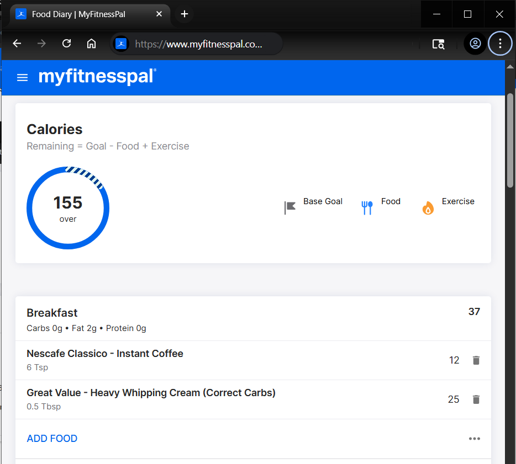Open the Breakfast three-dot more options
This screenshot has height=464, width=516.
(474, 439)
